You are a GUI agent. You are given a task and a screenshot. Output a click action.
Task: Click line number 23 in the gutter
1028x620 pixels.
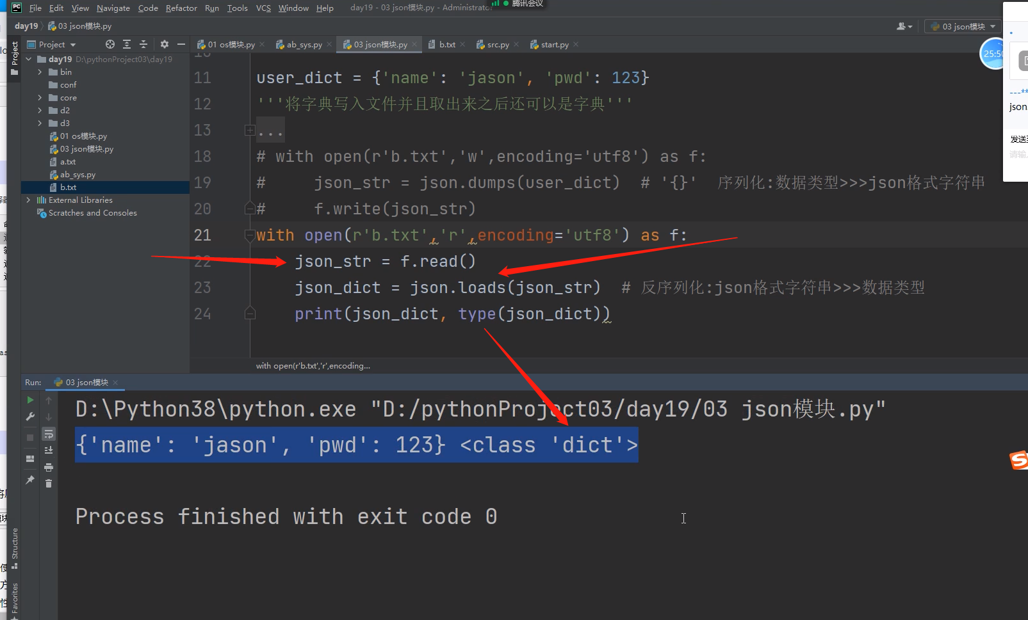(x=202, y=288)
